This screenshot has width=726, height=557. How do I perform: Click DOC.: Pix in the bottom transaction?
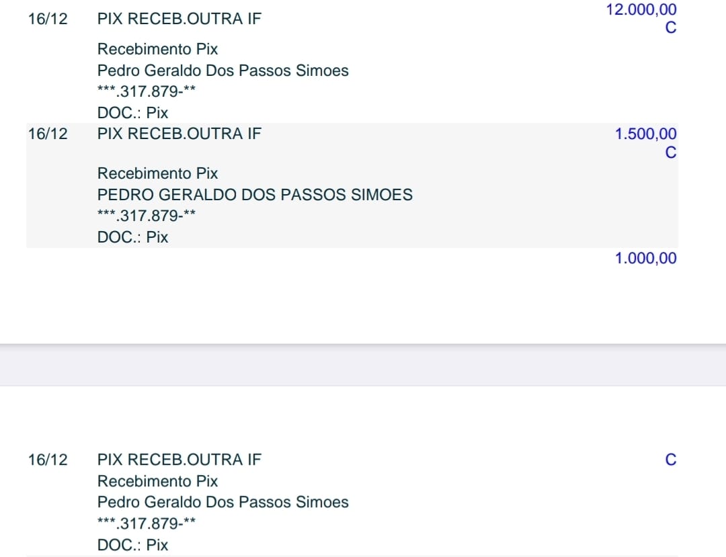132,545
